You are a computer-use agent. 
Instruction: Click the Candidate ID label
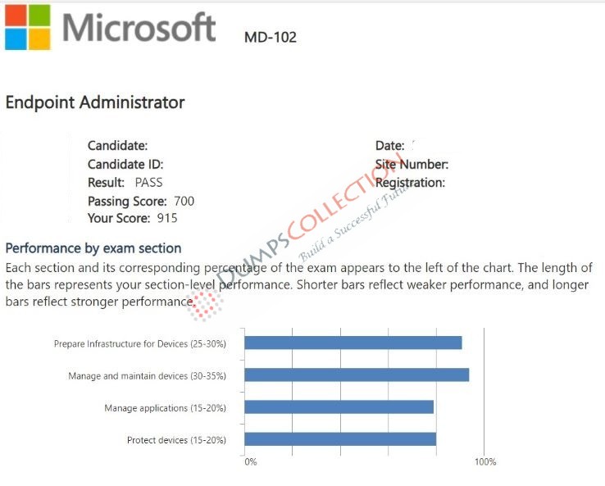(x=125, y=164)
